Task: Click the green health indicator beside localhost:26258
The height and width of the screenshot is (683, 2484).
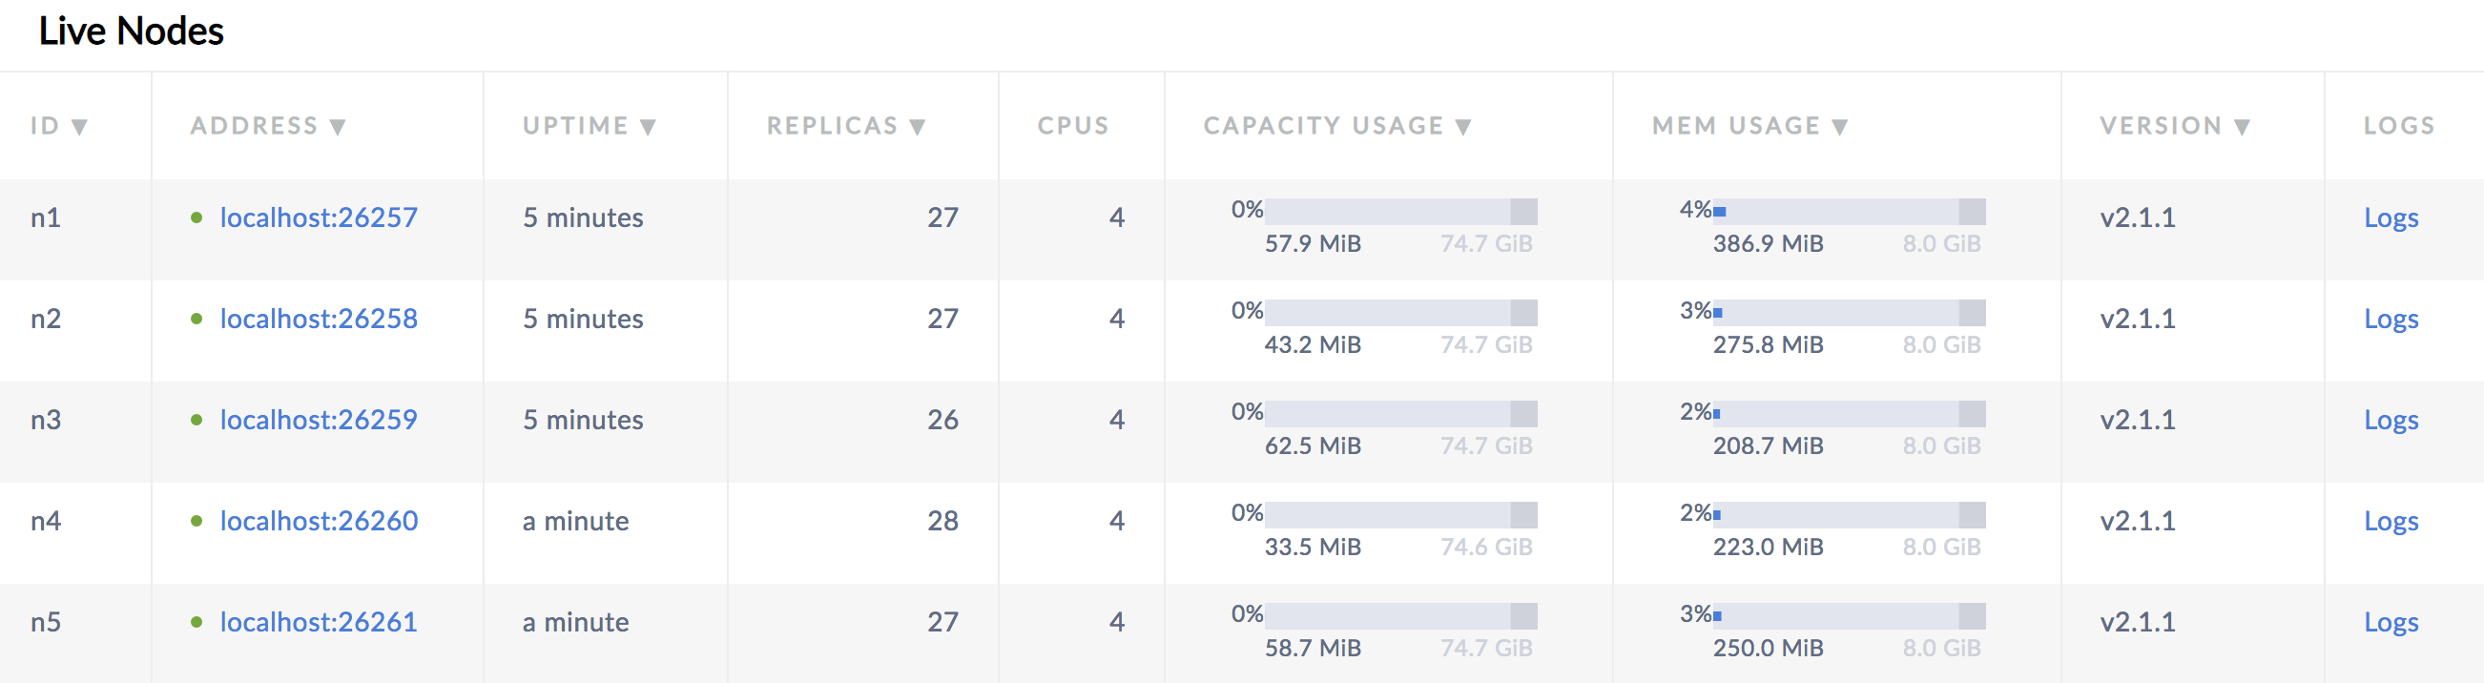Action: pos(199,319)
